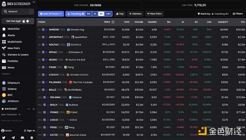Click the anon user profile
This screenshot has width=246, height=140.
6,131
